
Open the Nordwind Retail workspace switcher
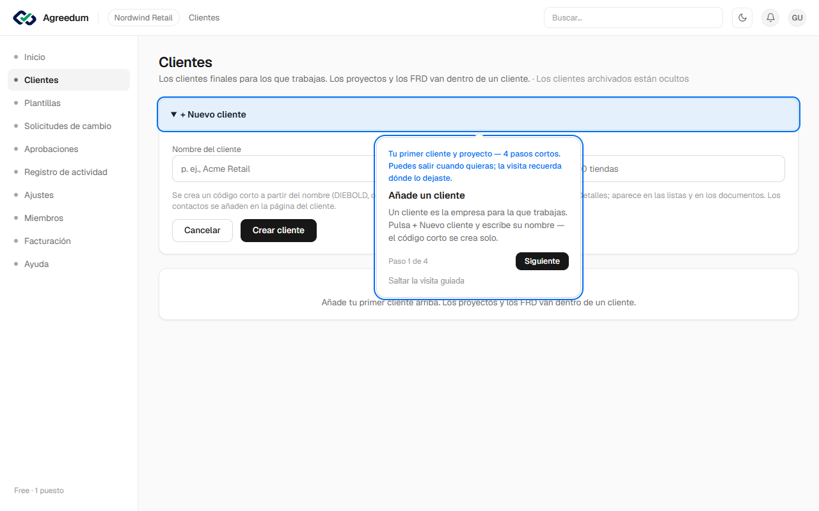point(143,18)
